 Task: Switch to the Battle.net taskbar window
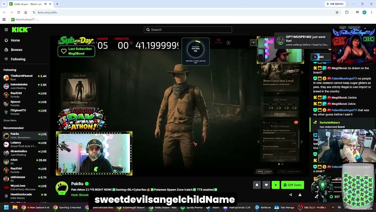coord(263,207)
